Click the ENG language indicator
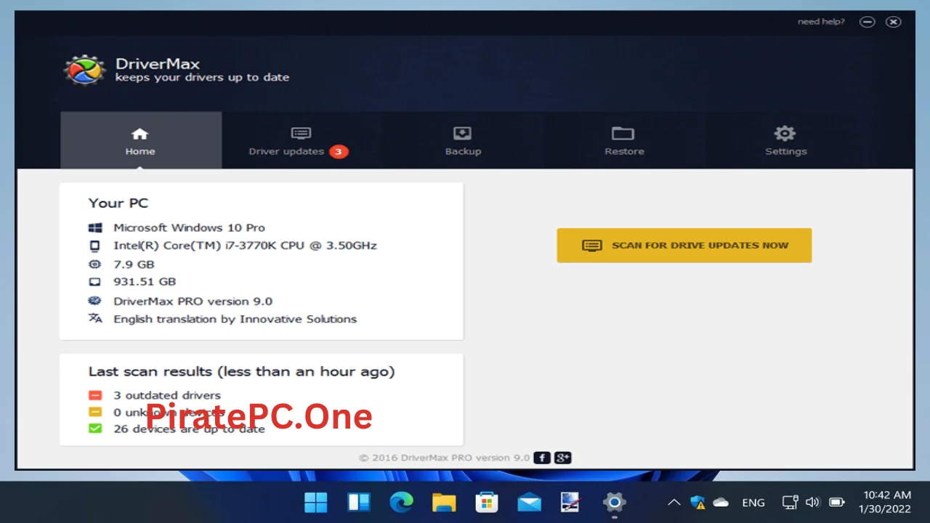The height and width of the screenshot is (523, 930). [x=753, y=503]
